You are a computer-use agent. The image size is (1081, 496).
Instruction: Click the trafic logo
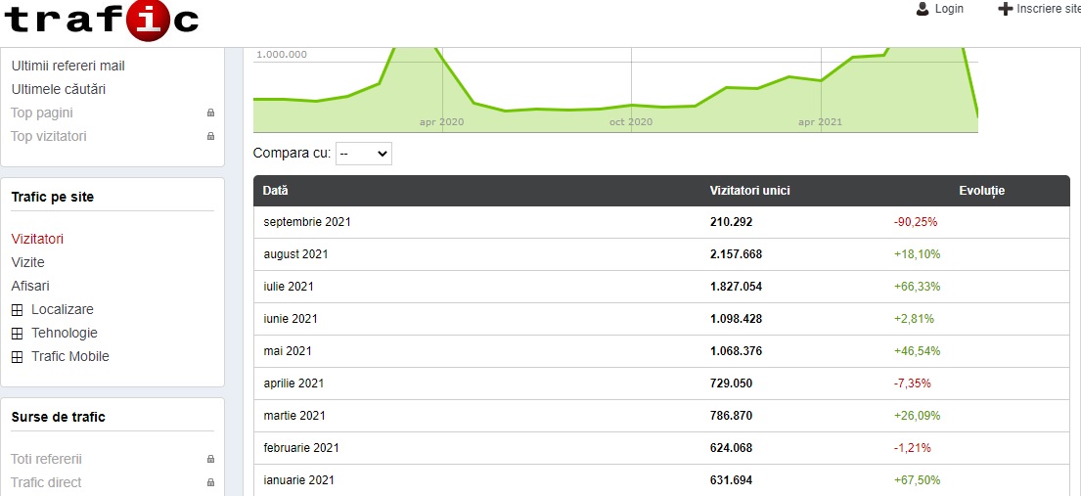pyautogui.click(x=101, y=20)
